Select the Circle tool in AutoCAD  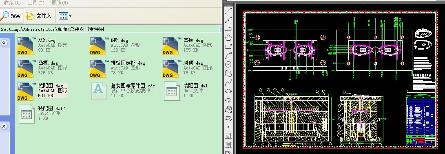(x=228, y=65)
